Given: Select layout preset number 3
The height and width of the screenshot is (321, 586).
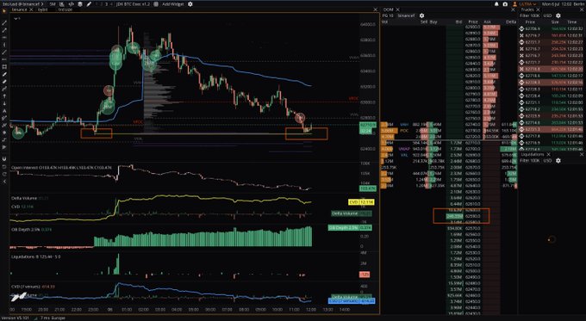Looking at the screenshot, I should click(x=106, y=3).
